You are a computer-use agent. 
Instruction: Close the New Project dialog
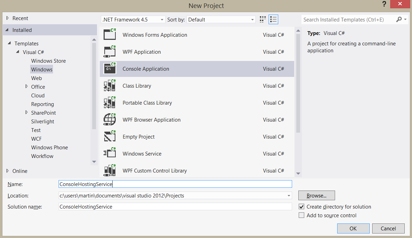(400, 4)
